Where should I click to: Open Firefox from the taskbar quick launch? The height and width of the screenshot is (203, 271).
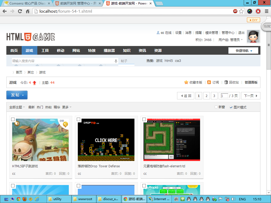click(25, 199)
